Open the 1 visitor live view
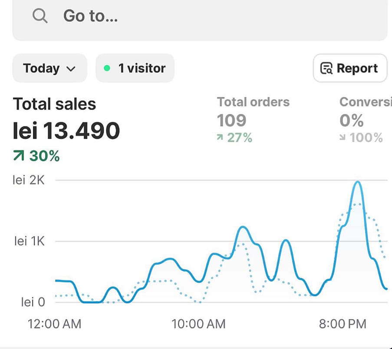This screenshot has height=349, width=392. point(135,68)
